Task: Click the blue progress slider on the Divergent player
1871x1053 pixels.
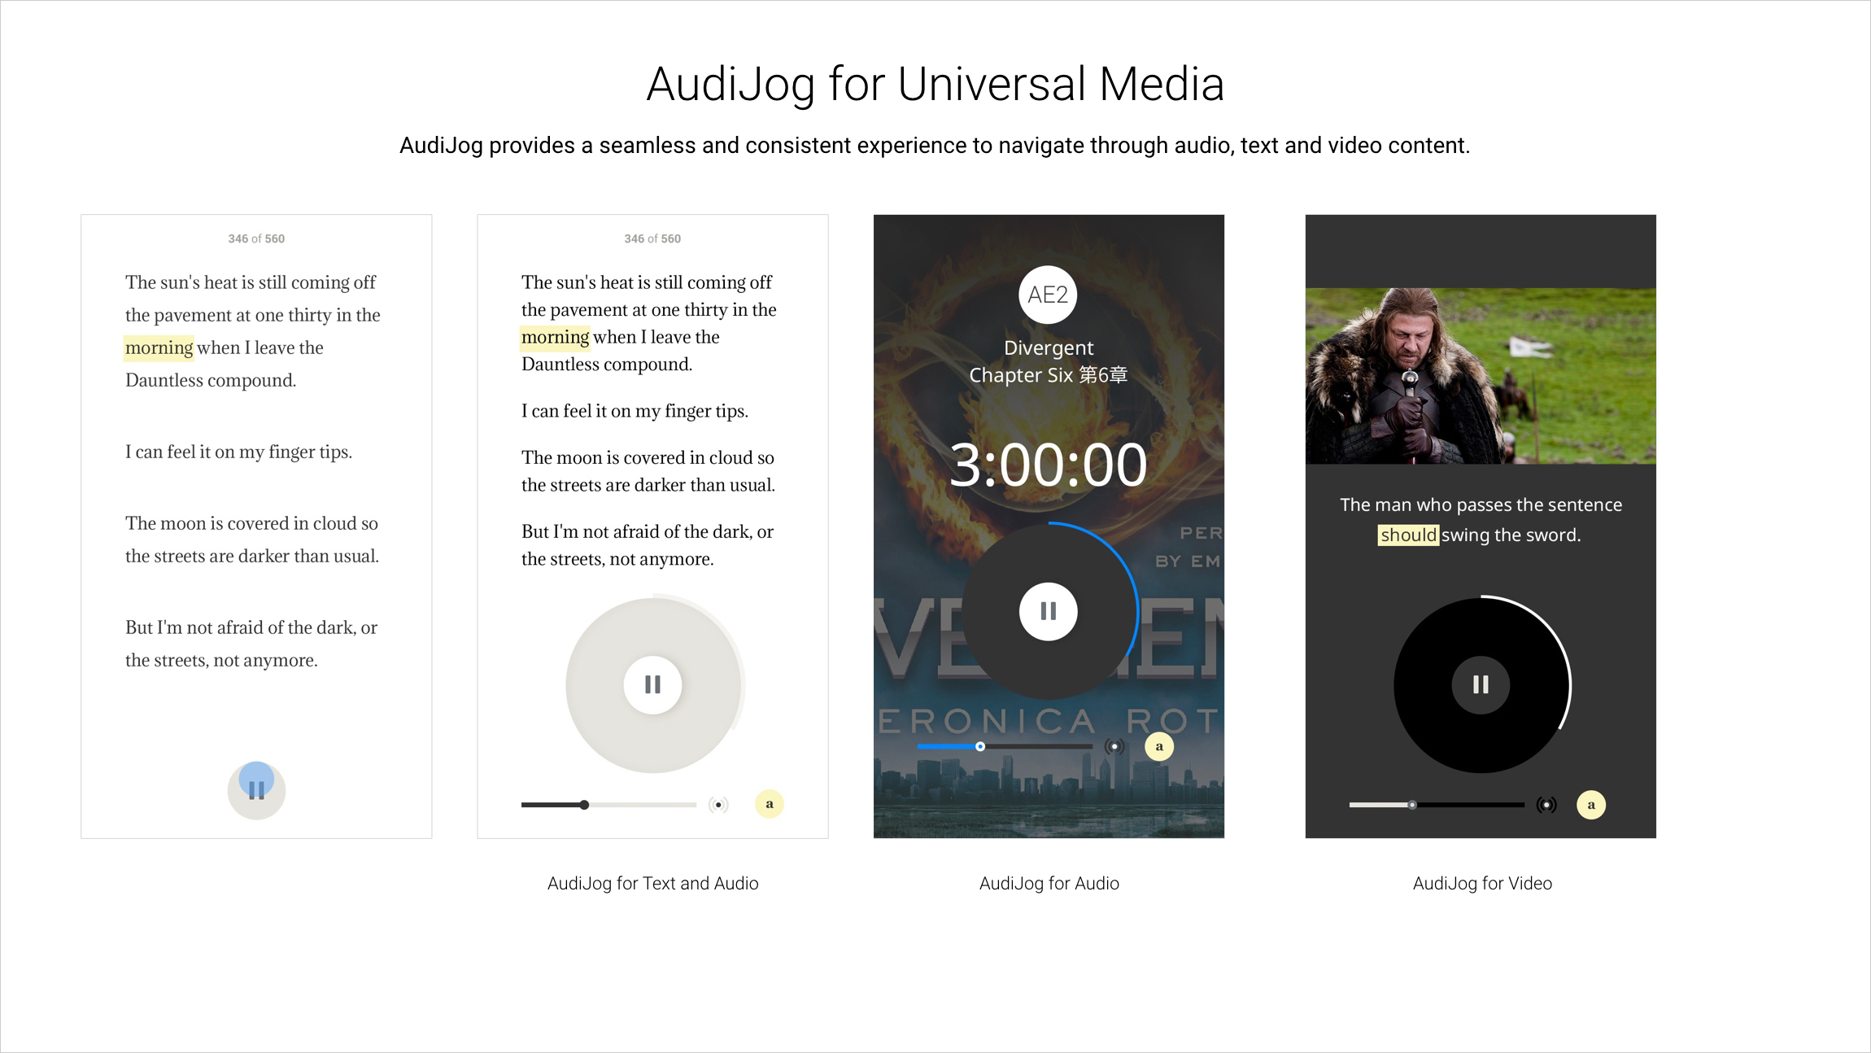Action: coord(980,746)
